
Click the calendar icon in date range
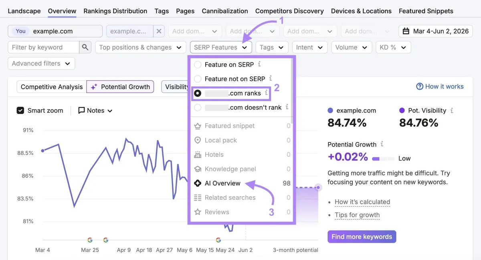click(406, 31)
